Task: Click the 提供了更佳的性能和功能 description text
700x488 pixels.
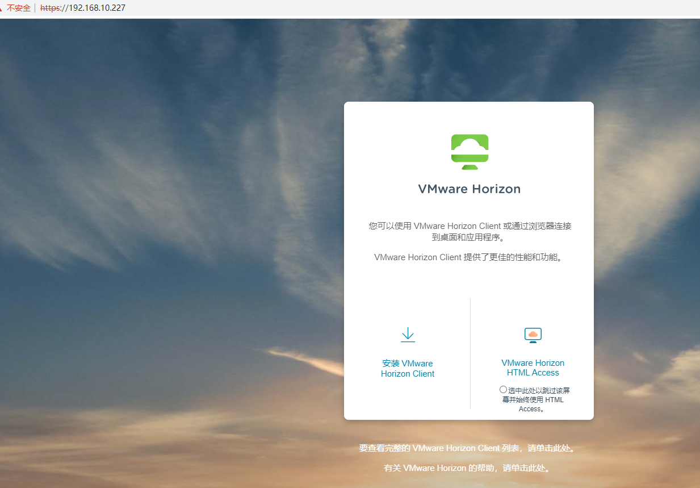Action: click(x=469, y=257)
